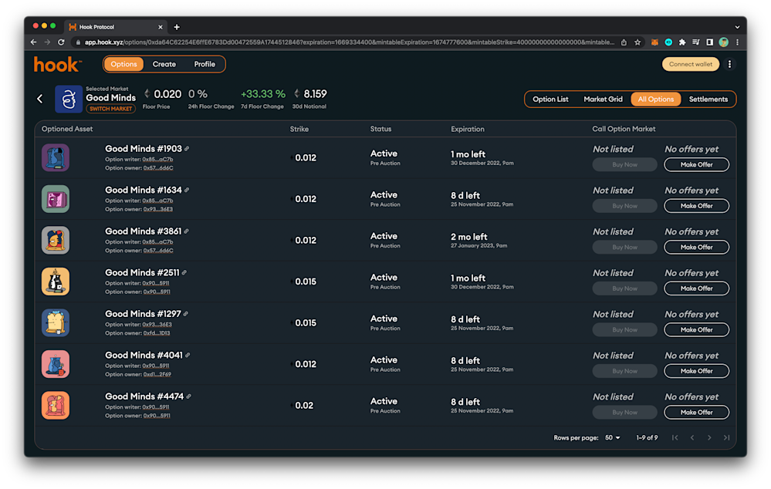
Task: Open option writer address of Good Minds #1297
Action: (157, 325)
